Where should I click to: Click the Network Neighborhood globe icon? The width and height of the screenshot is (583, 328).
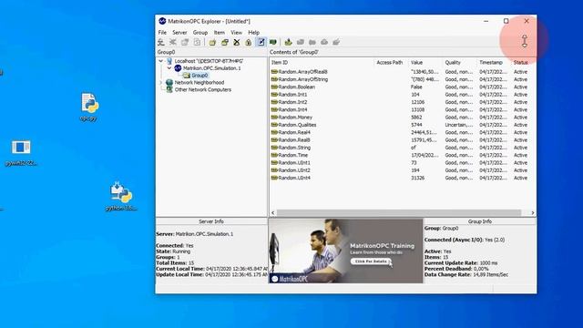pos(169,83)
